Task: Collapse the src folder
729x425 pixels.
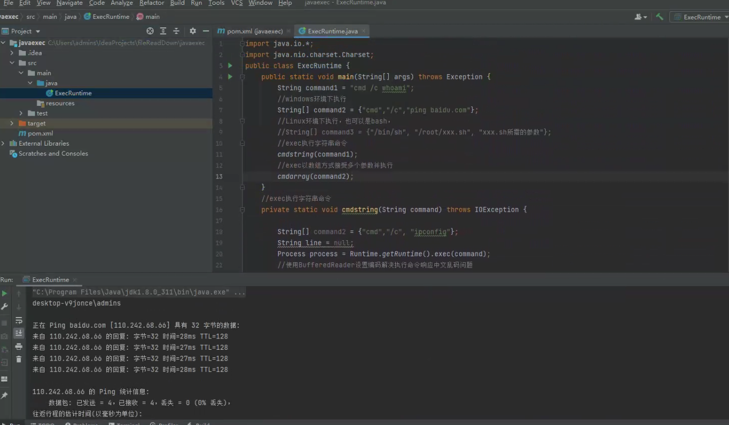Action: [x=12, y=63]
